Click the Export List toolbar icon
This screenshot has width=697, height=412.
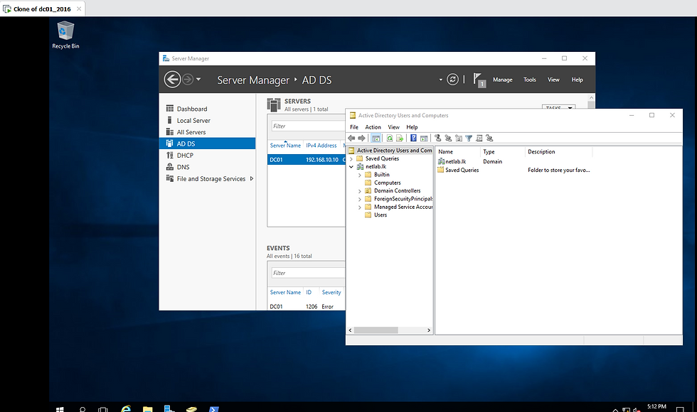(400, 138)
